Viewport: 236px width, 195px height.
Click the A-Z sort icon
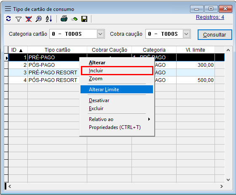coord(49,19)
